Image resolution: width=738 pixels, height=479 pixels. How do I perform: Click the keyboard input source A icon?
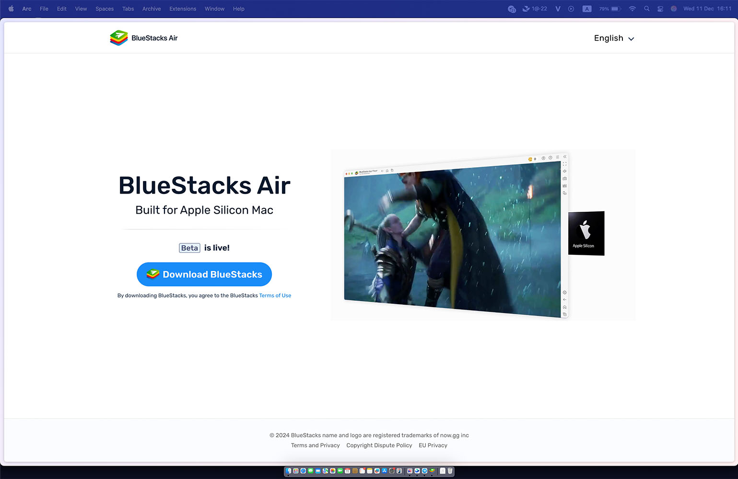pyautogui.click(x=587, y=9)
